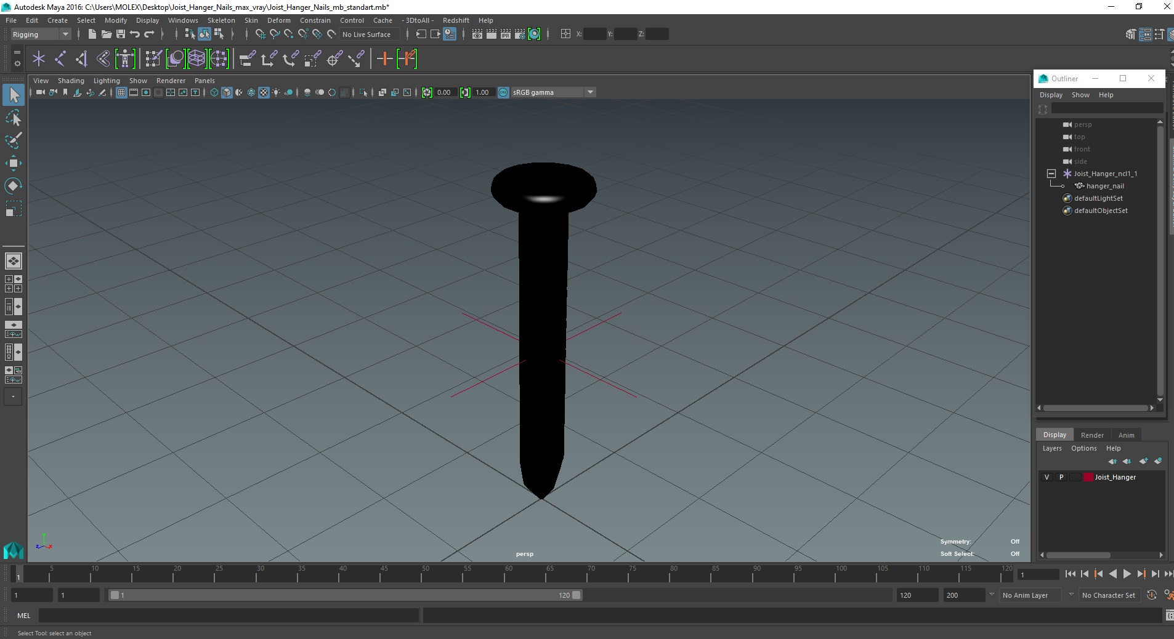Step forward to the next key

1141,574
